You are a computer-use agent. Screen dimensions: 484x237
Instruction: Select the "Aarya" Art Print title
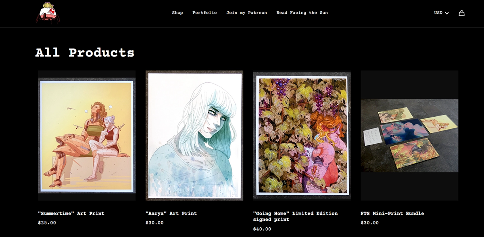click(171, 214)
